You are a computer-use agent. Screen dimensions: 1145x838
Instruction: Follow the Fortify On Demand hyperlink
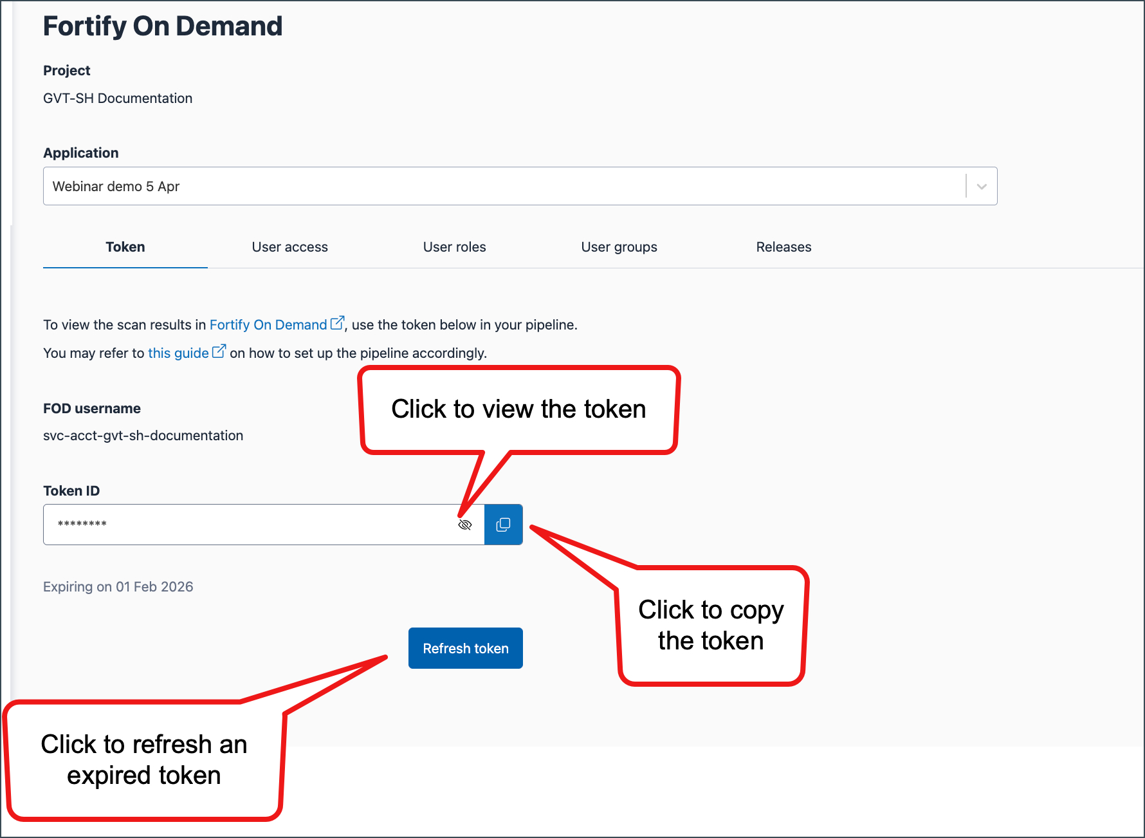(x=268, y=325)
